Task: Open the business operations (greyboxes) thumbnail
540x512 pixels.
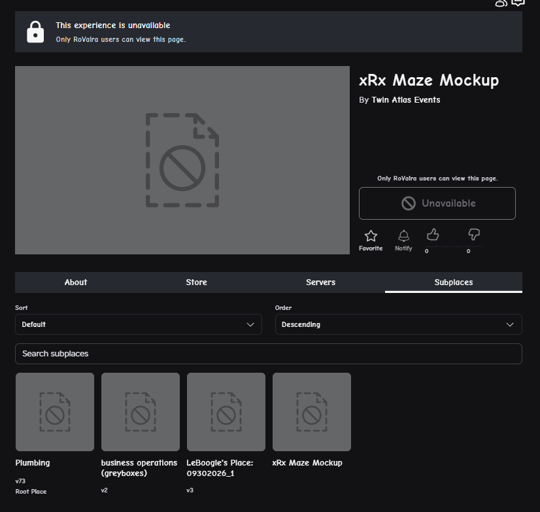Action: pos(141,412)
